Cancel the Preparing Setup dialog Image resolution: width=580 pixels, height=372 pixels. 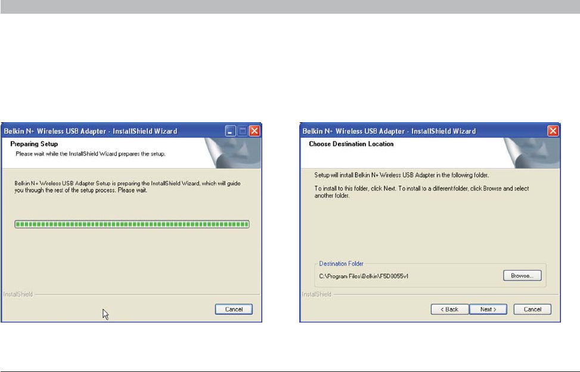coord(234,309)
